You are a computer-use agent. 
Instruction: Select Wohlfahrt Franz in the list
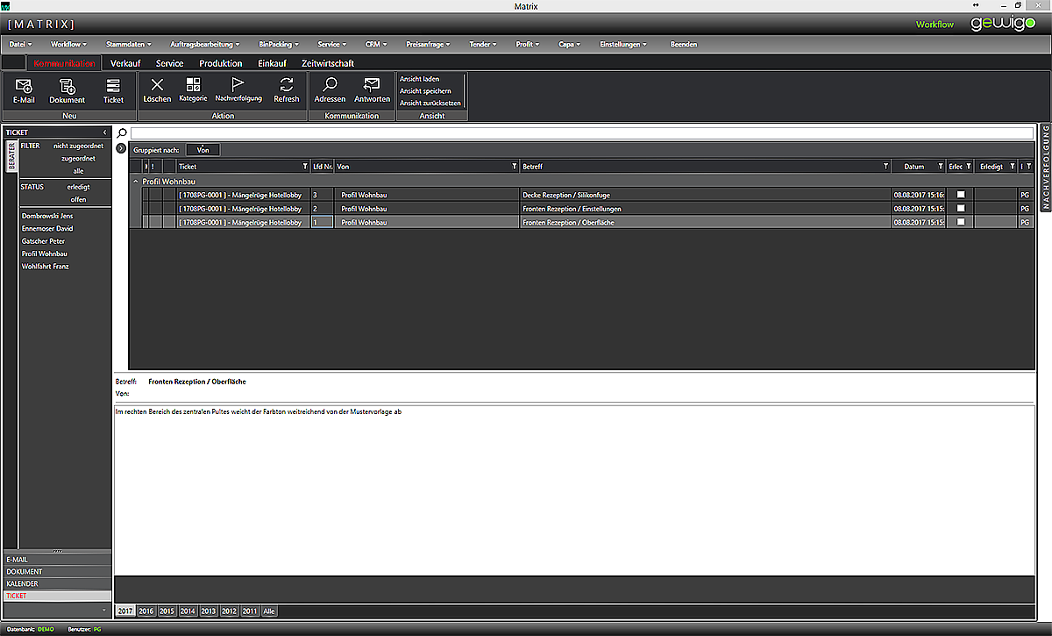pos(45,267)
